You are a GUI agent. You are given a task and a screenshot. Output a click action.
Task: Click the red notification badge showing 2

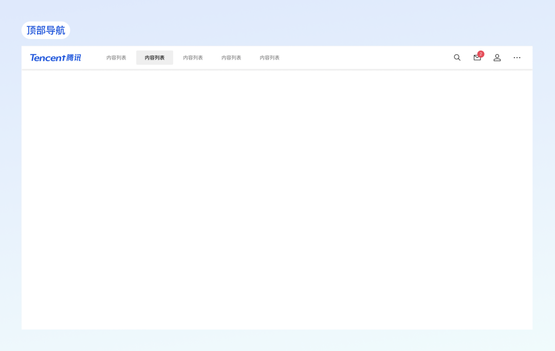coord(480,54)
